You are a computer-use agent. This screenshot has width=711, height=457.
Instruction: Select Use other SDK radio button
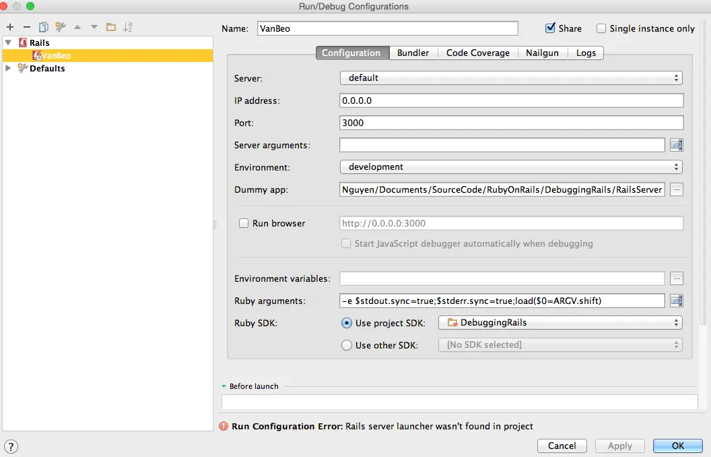(347, 345)
